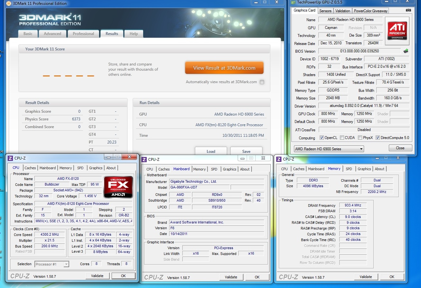Check the CUDA computing checkbox

click(x=342, y=138)
